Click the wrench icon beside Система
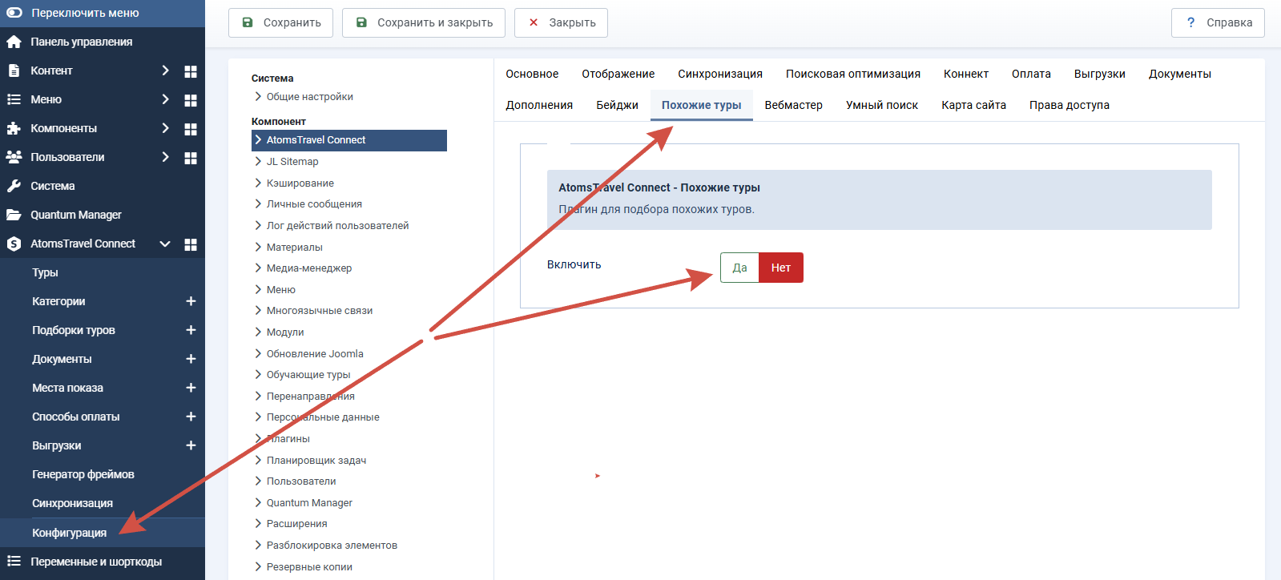Viewport: 1281px width, 580px height. click(x=14, y=186)
